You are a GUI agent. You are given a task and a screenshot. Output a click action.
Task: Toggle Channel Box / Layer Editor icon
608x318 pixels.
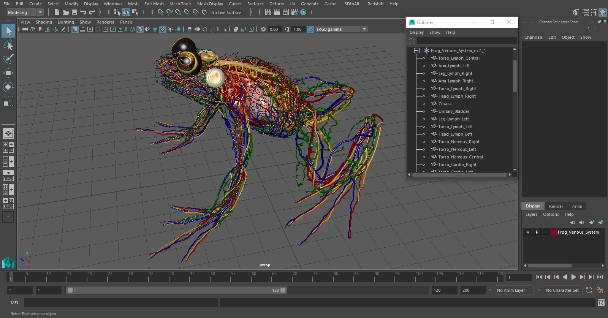point(603,13)
